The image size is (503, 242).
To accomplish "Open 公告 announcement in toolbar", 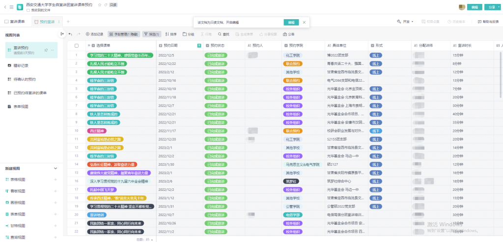I will click(x=289, y=34).
